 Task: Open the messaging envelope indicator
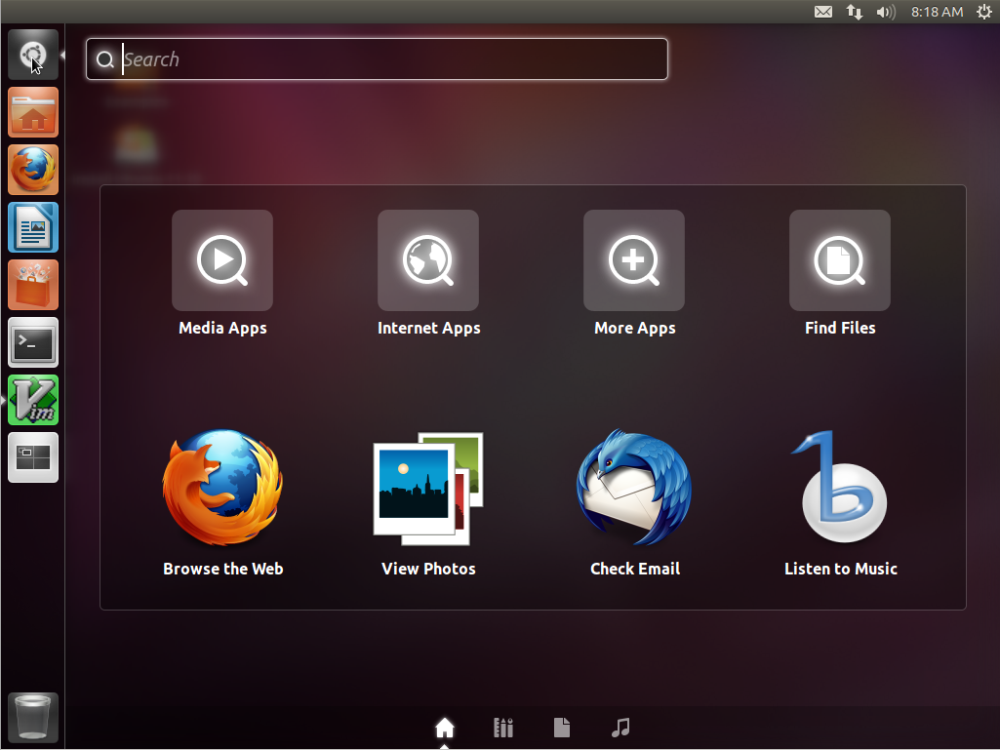[823, 12]
